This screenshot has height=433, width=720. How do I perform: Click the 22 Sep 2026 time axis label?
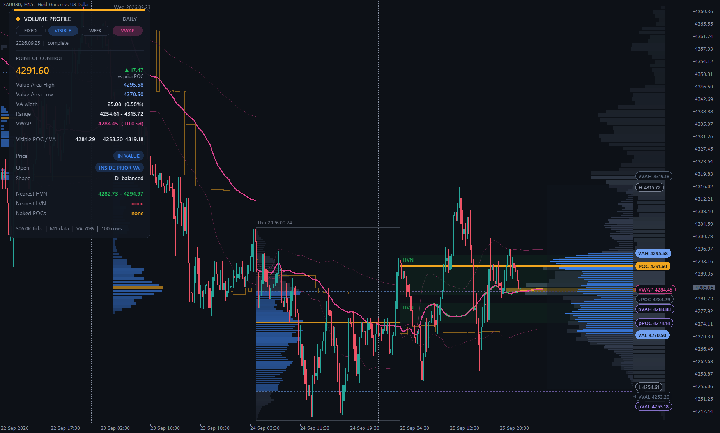click(15, 428)
